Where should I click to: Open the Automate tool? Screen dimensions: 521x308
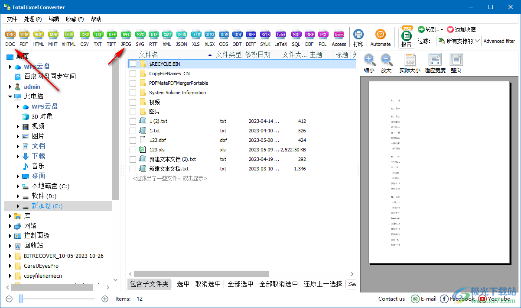[381, 38]
